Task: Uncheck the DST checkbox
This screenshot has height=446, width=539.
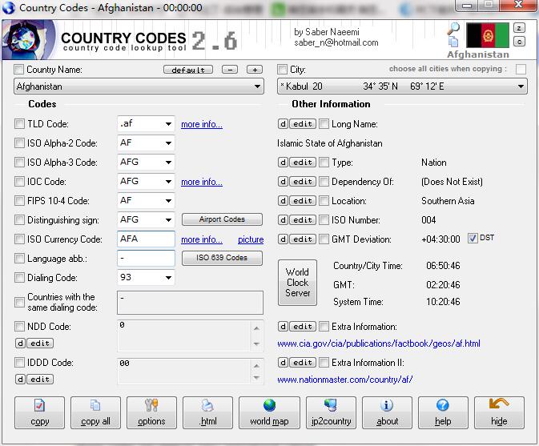Action: click(473, 239)
